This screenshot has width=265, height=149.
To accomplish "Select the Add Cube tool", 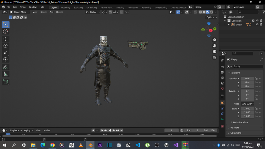I will tap(6, 82).
